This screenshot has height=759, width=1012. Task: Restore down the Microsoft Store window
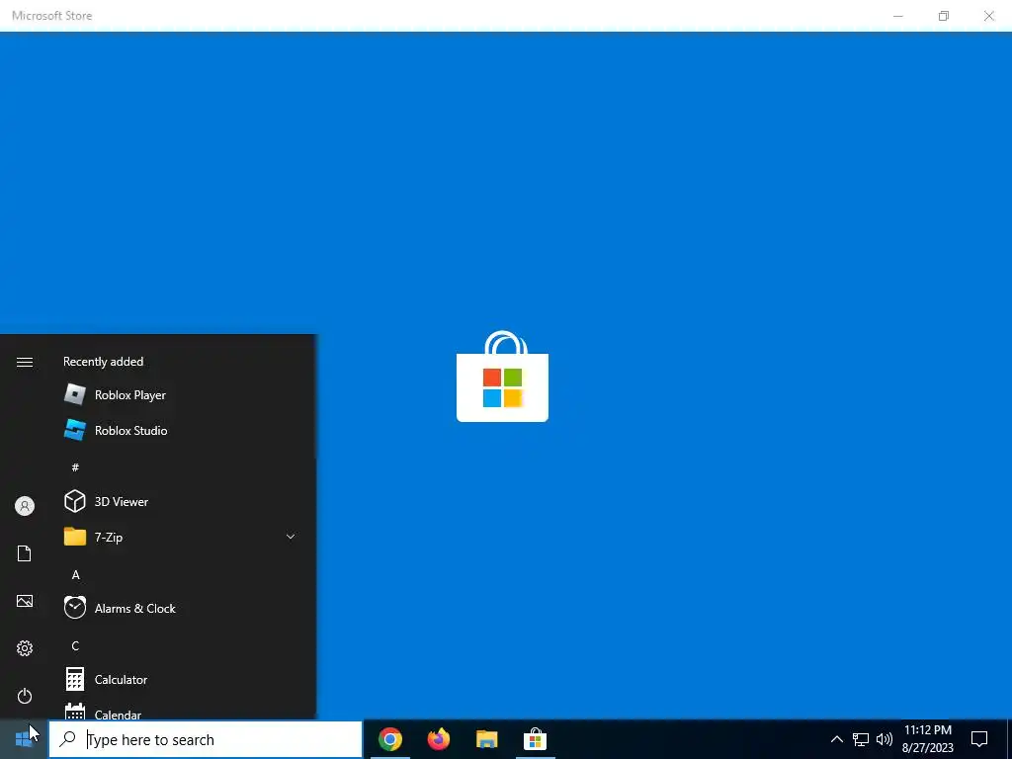(944, 16)
